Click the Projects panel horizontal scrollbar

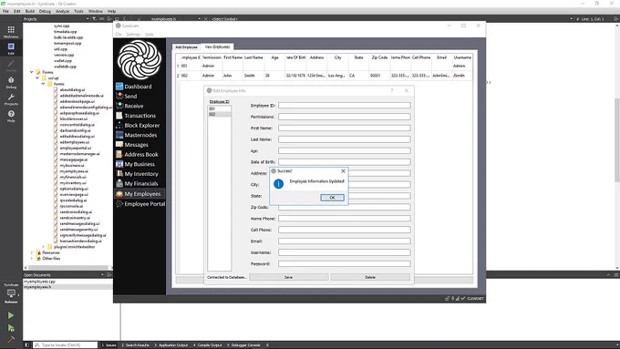(68, 268)
